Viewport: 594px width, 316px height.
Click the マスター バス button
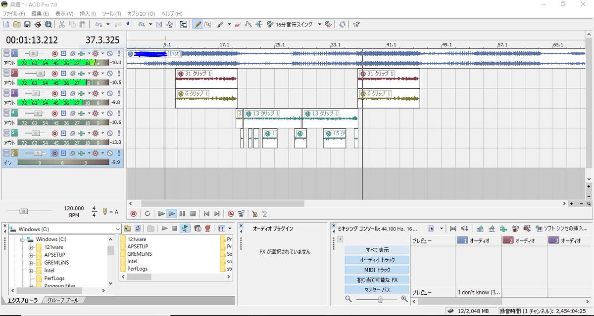[377, 290]
